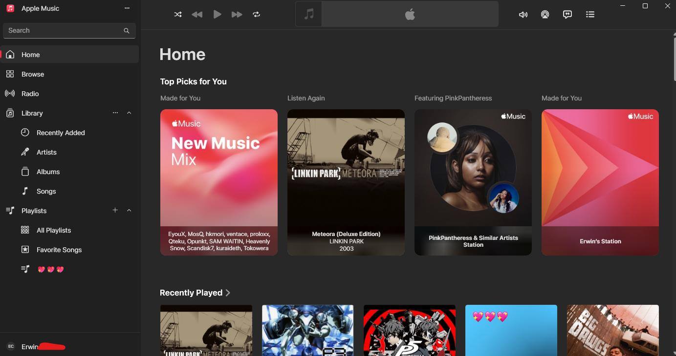Toggle shuffle playback mode
The height and width of the screenshot is (356, 676).
point(178,15)
